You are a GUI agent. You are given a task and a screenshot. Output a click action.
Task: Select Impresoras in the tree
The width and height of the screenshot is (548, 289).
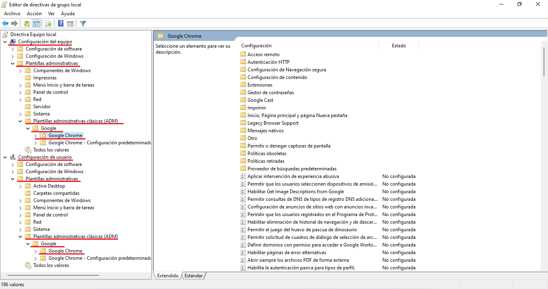click(45, 77)
